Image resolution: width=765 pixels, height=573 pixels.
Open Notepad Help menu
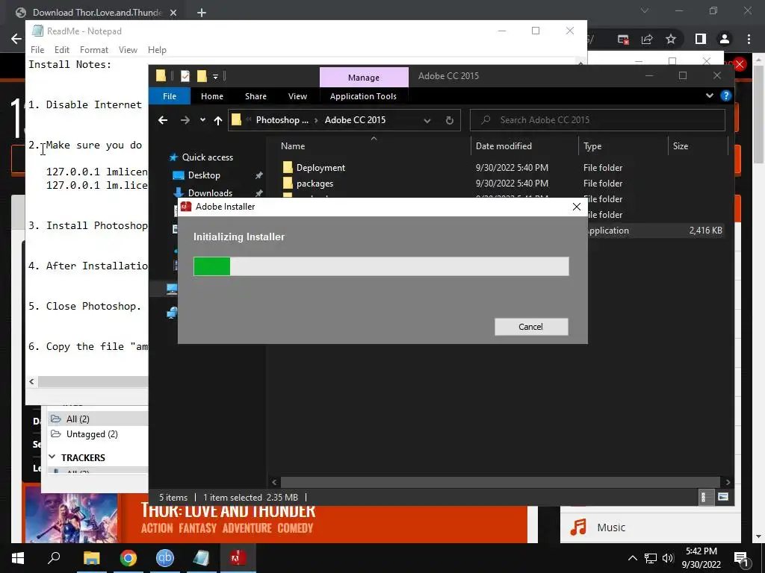[157, 50]
